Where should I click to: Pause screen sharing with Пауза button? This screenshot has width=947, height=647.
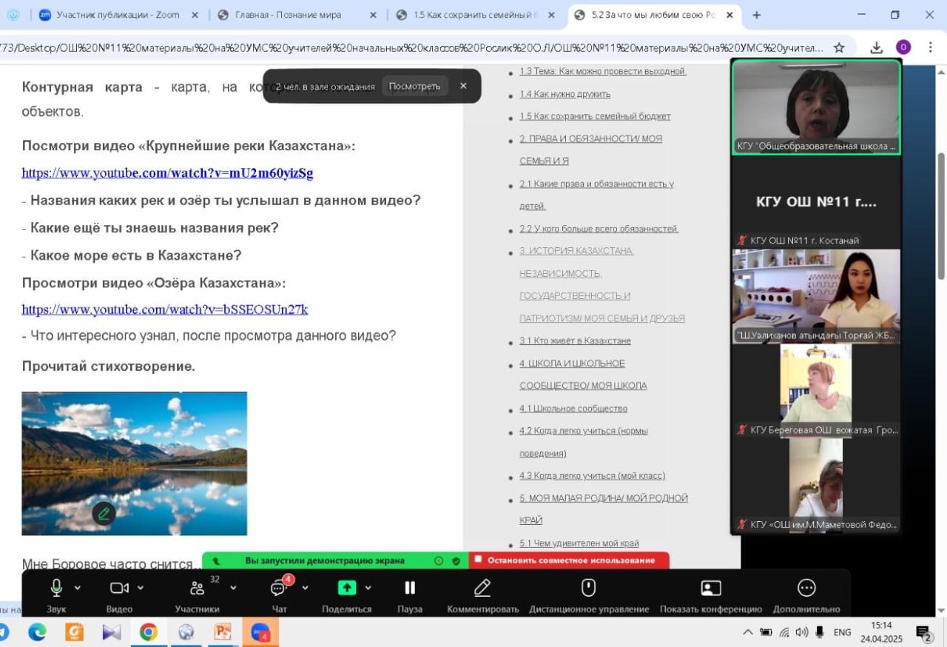pos(409,588)
